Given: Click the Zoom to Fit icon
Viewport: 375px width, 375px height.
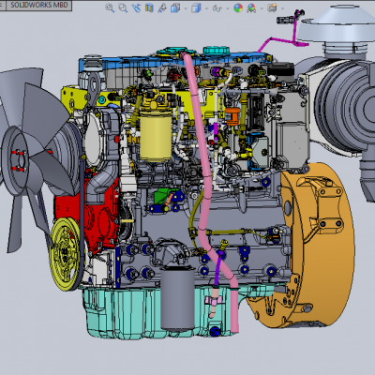Looking at the screenshot, I should click(x=110, y=7).
